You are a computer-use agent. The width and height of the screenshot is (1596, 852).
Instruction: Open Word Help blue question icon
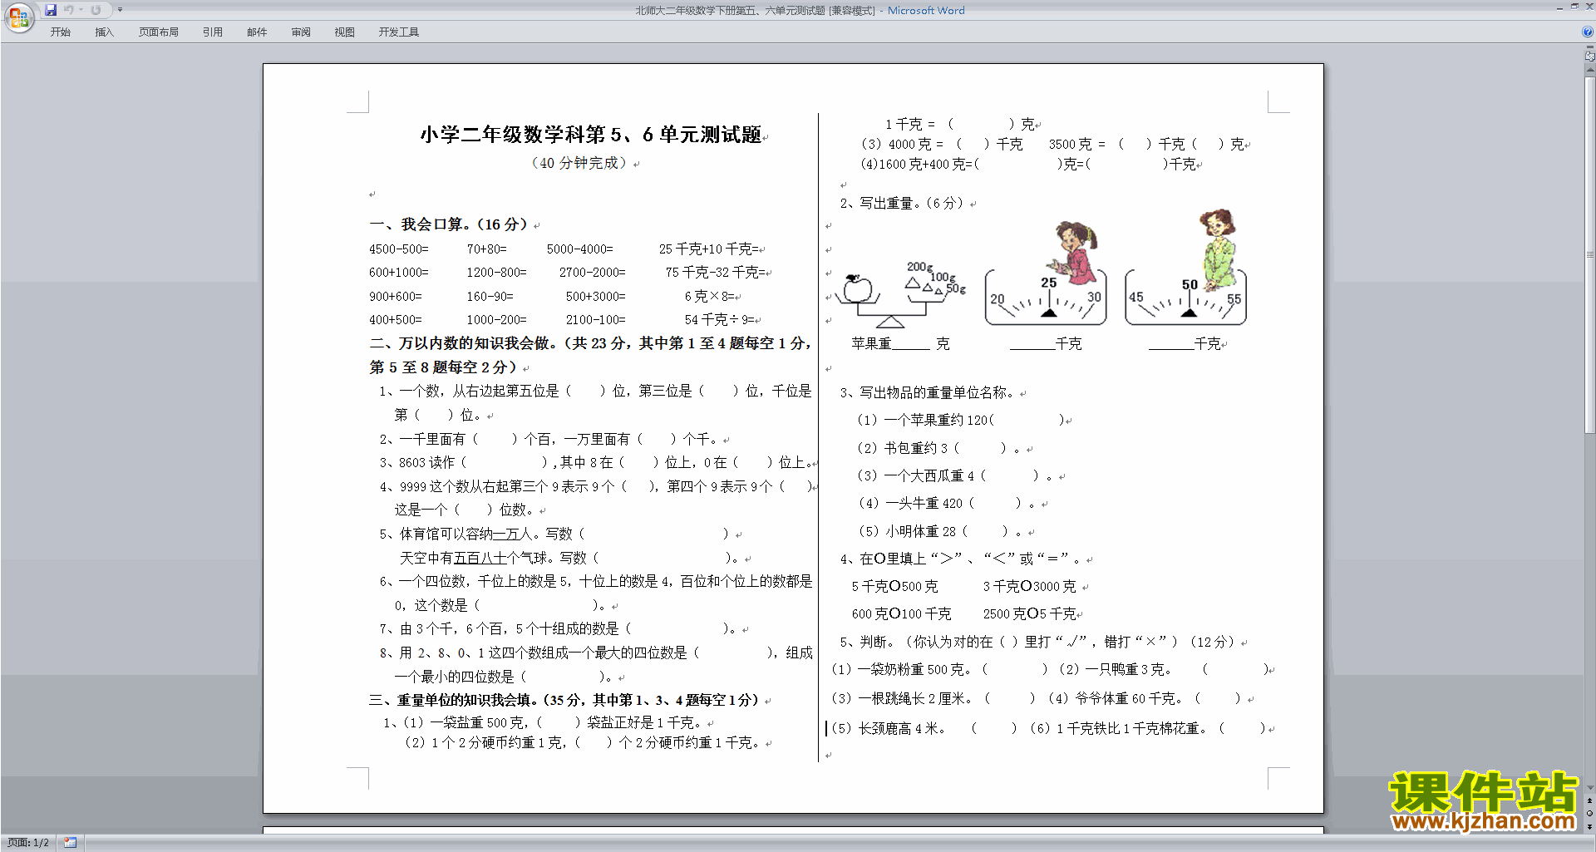[1588, 32]
